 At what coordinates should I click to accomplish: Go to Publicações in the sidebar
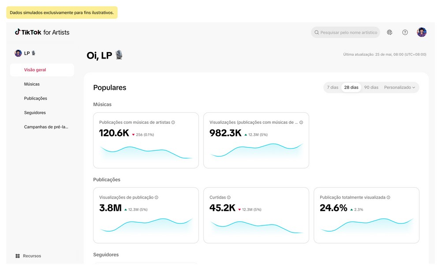[x=35, y=98]
